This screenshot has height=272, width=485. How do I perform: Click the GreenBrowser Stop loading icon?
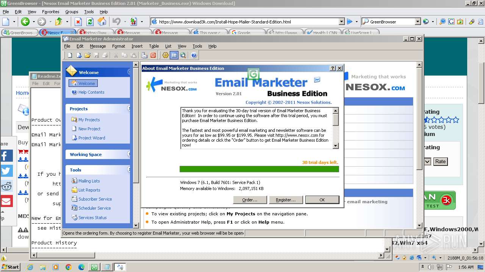coord(78,22)
